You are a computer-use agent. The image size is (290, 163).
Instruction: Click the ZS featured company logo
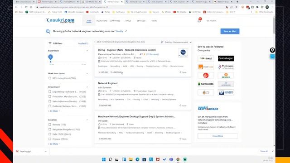coord(206,92)
